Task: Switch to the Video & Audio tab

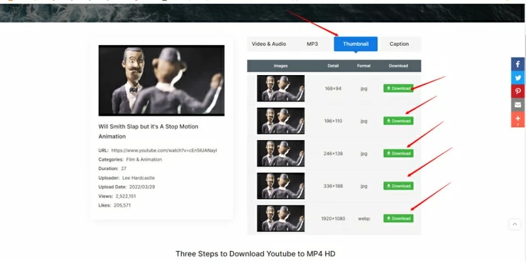Action: click(269, 44)
